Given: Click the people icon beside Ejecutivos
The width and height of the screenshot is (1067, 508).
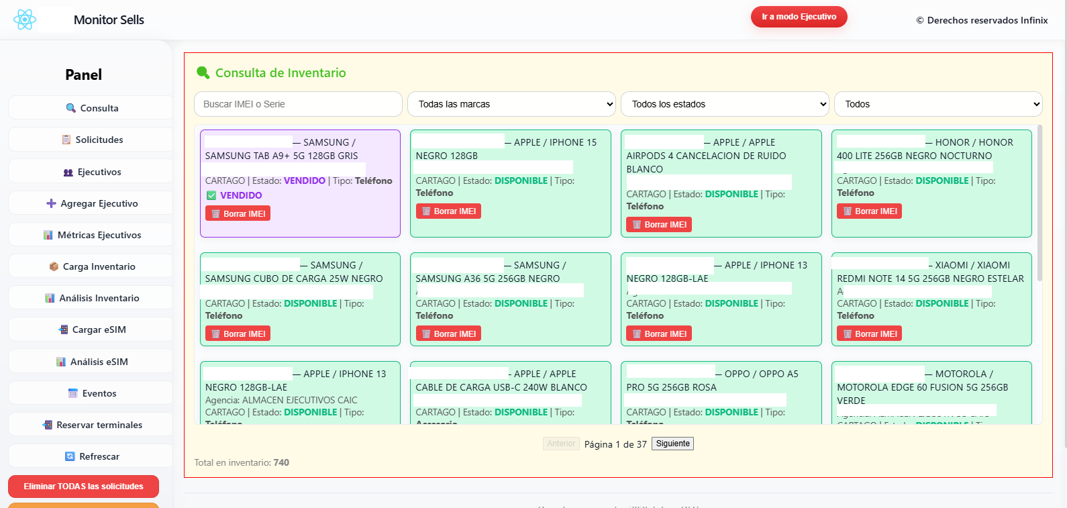Looking at the screenshot, I should pos(68,172).
